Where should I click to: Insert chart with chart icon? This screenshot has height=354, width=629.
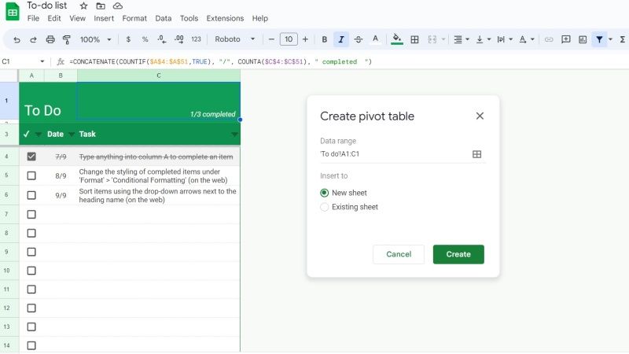(583, 39)
